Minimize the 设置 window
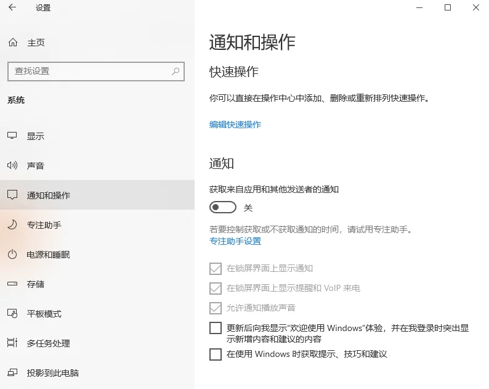Viewport: 489px width, 389px height. click(x=419, y=7)
